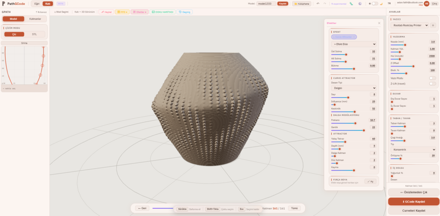Click the Geri back button
This screenshot has height=216, width=440.
pyautogui.click(x=142, y=208)
